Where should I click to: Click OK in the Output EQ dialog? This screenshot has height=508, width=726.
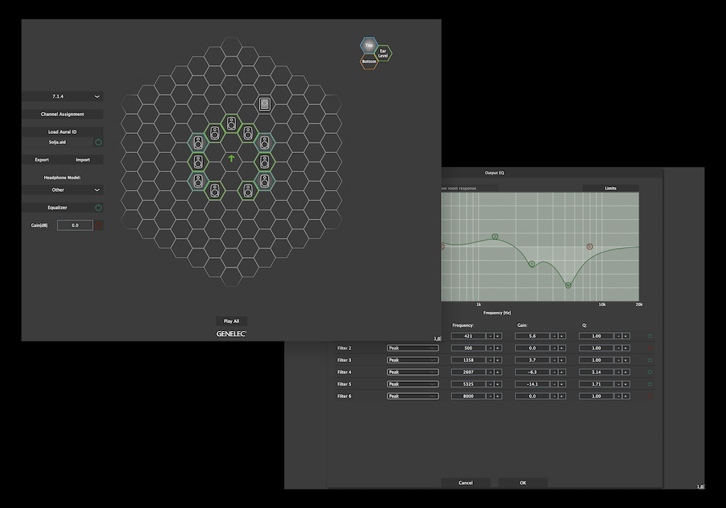523,482
